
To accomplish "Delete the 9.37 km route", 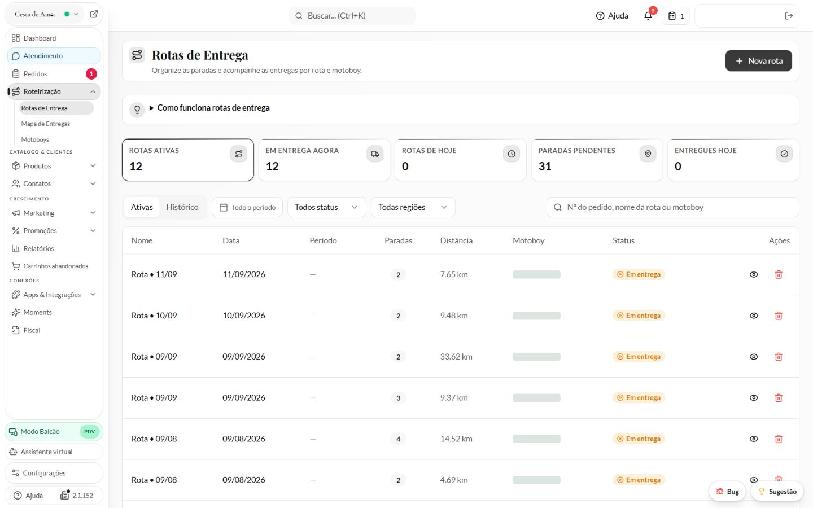I will (779, 398).
